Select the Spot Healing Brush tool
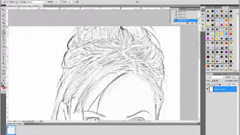The width and height of the screenshot is (240, 135). coord(3,30)
